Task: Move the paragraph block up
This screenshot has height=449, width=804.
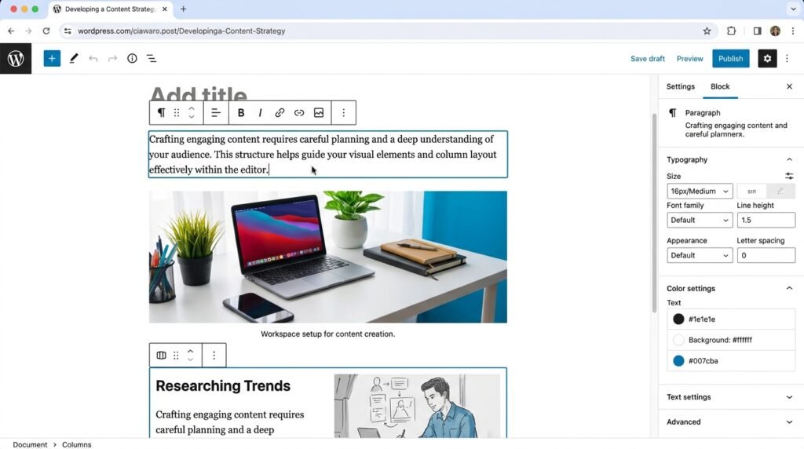Action: point(192,108)
